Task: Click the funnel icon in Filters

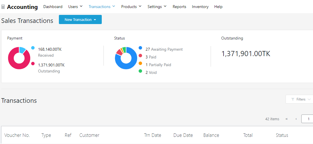Action: (293, 99)
